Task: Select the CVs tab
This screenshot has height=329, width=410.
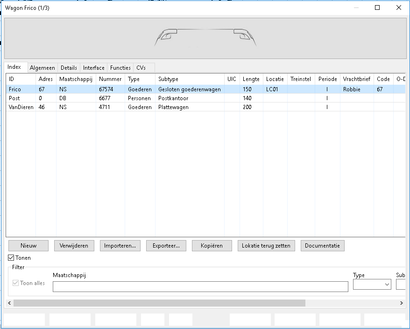Action: point(141,68)
